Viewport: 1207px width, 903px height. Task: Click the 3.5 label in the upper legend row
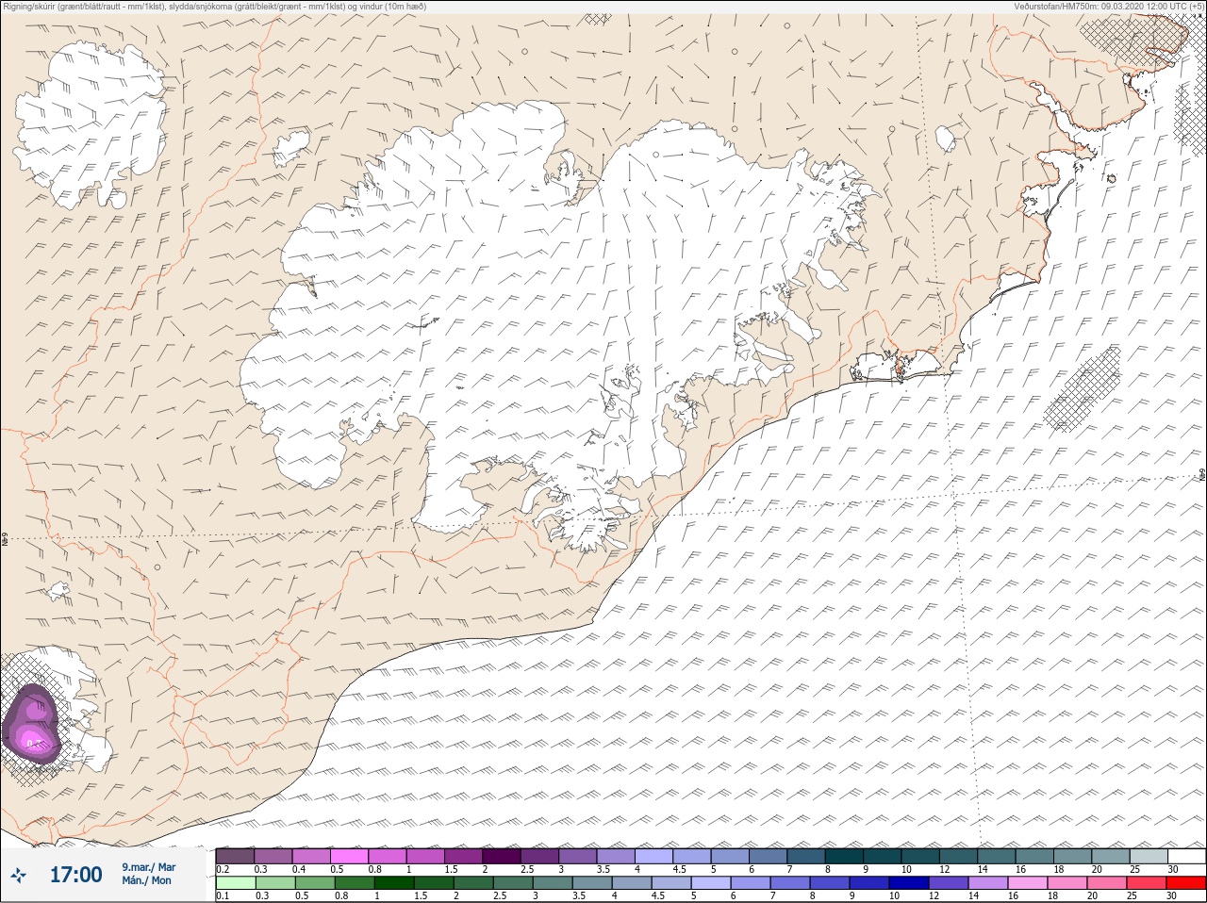tap(603, 869)
